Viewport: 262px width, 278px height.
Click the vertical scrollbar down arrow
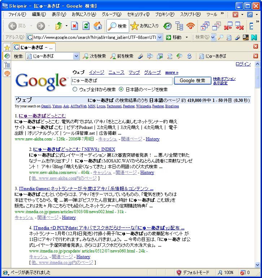[x=257, y=265]
